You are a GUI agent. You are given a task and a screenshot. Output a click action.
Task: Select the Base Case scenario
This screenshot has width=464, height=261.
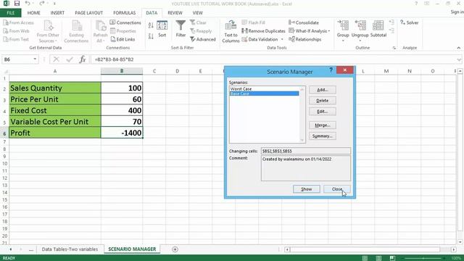click(264, 94)
